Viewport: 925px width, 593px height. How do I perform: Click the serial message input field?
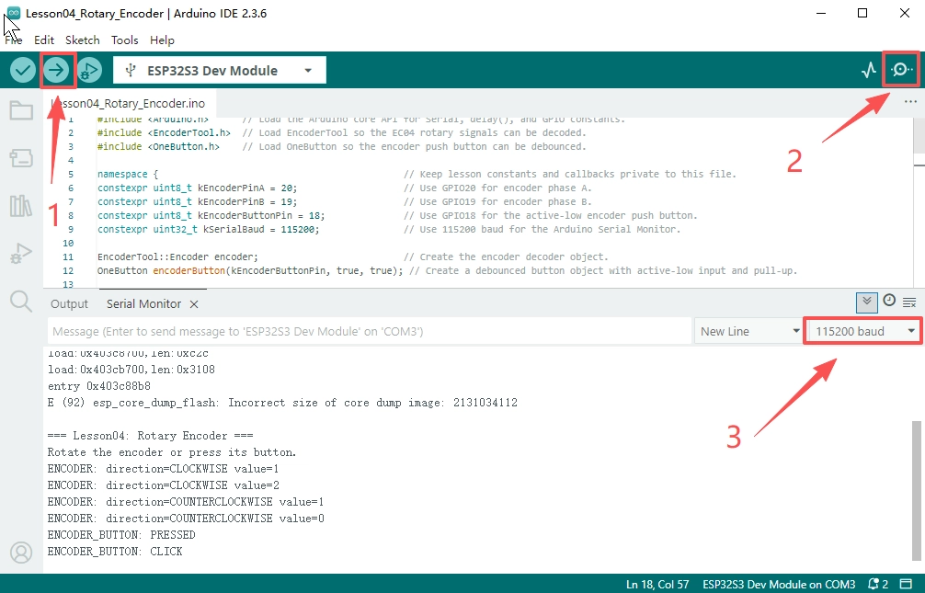coord(370,331)
